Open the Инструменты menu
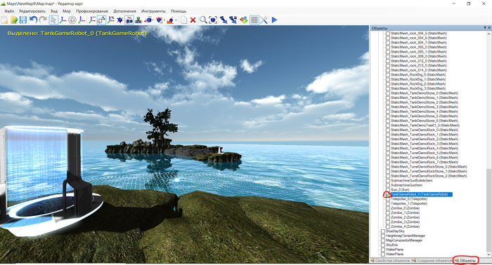Viewport: 492px width, 265px height. click(153, 11)
